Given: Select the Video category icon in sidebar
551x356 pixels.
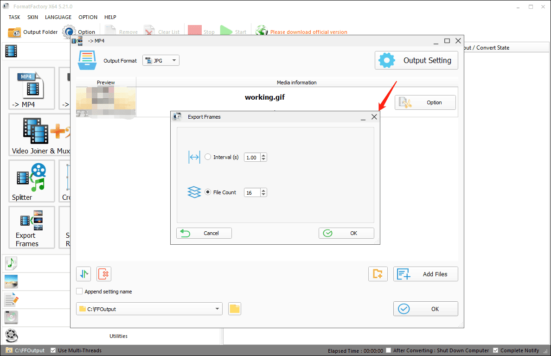Looking at the screenshot, I should click(x=11, y=51).
